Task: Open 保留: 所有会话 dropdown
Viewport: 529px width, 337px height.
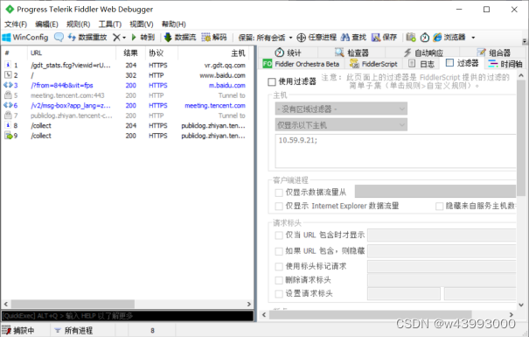Action: point(265,37)
